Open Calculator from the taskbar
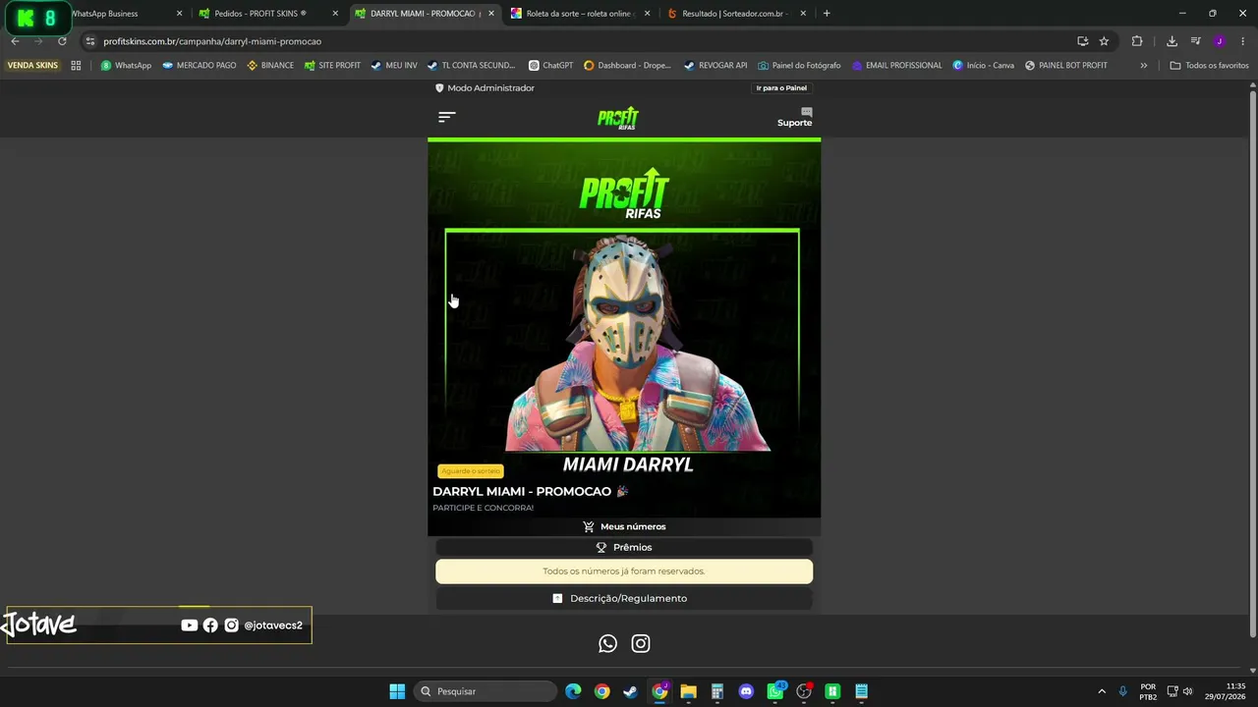The height and width of the screenshot is (707, 1258). [x=717, y=691]
